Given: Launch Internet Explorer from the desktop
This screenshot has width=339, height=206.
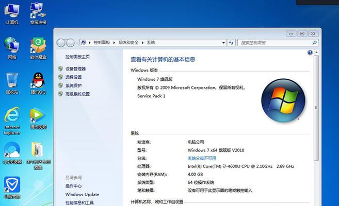Looking at the screenshot, I should point(12,121).
